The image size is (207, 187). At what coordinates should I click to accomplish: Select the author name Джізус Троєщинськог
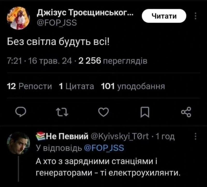click(x=85, y=13)
